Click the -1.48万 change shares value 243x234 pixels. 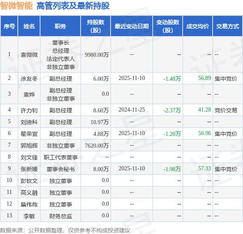172,79
